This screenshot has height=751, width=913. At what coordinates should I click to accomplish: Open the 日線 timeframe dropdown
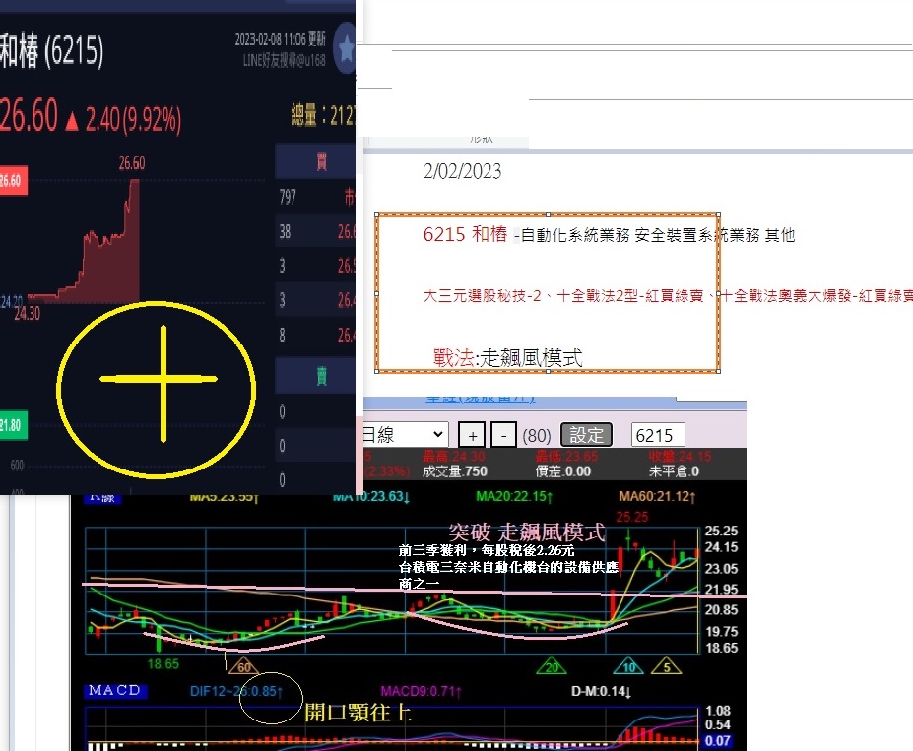tap(405, 434)
